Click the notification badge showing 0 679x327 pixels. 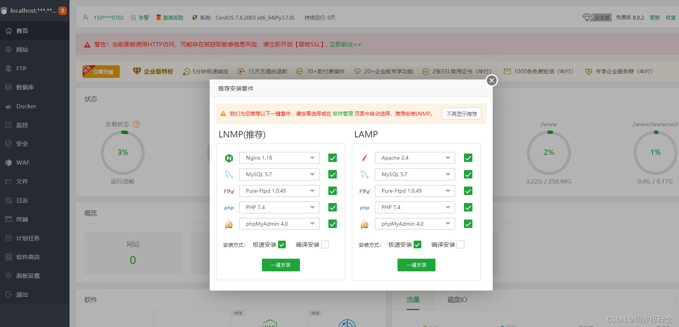pos(63,11)
